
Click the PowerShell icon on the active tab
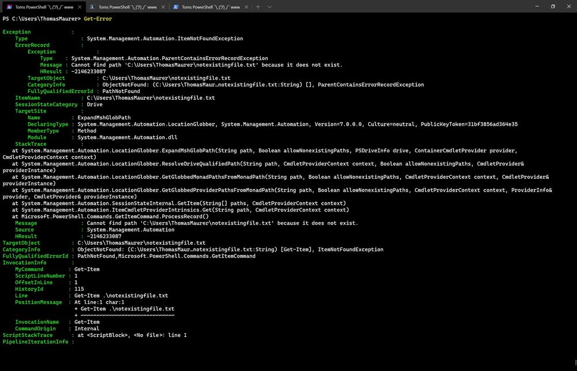pyautogui.click(x=9, y=7)
